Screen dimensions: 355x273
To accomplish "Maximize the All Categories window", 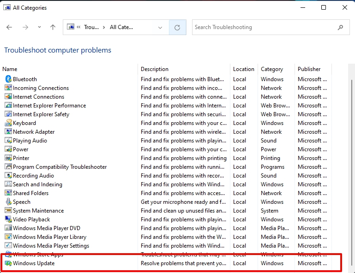I will click(x=324, y=7).
